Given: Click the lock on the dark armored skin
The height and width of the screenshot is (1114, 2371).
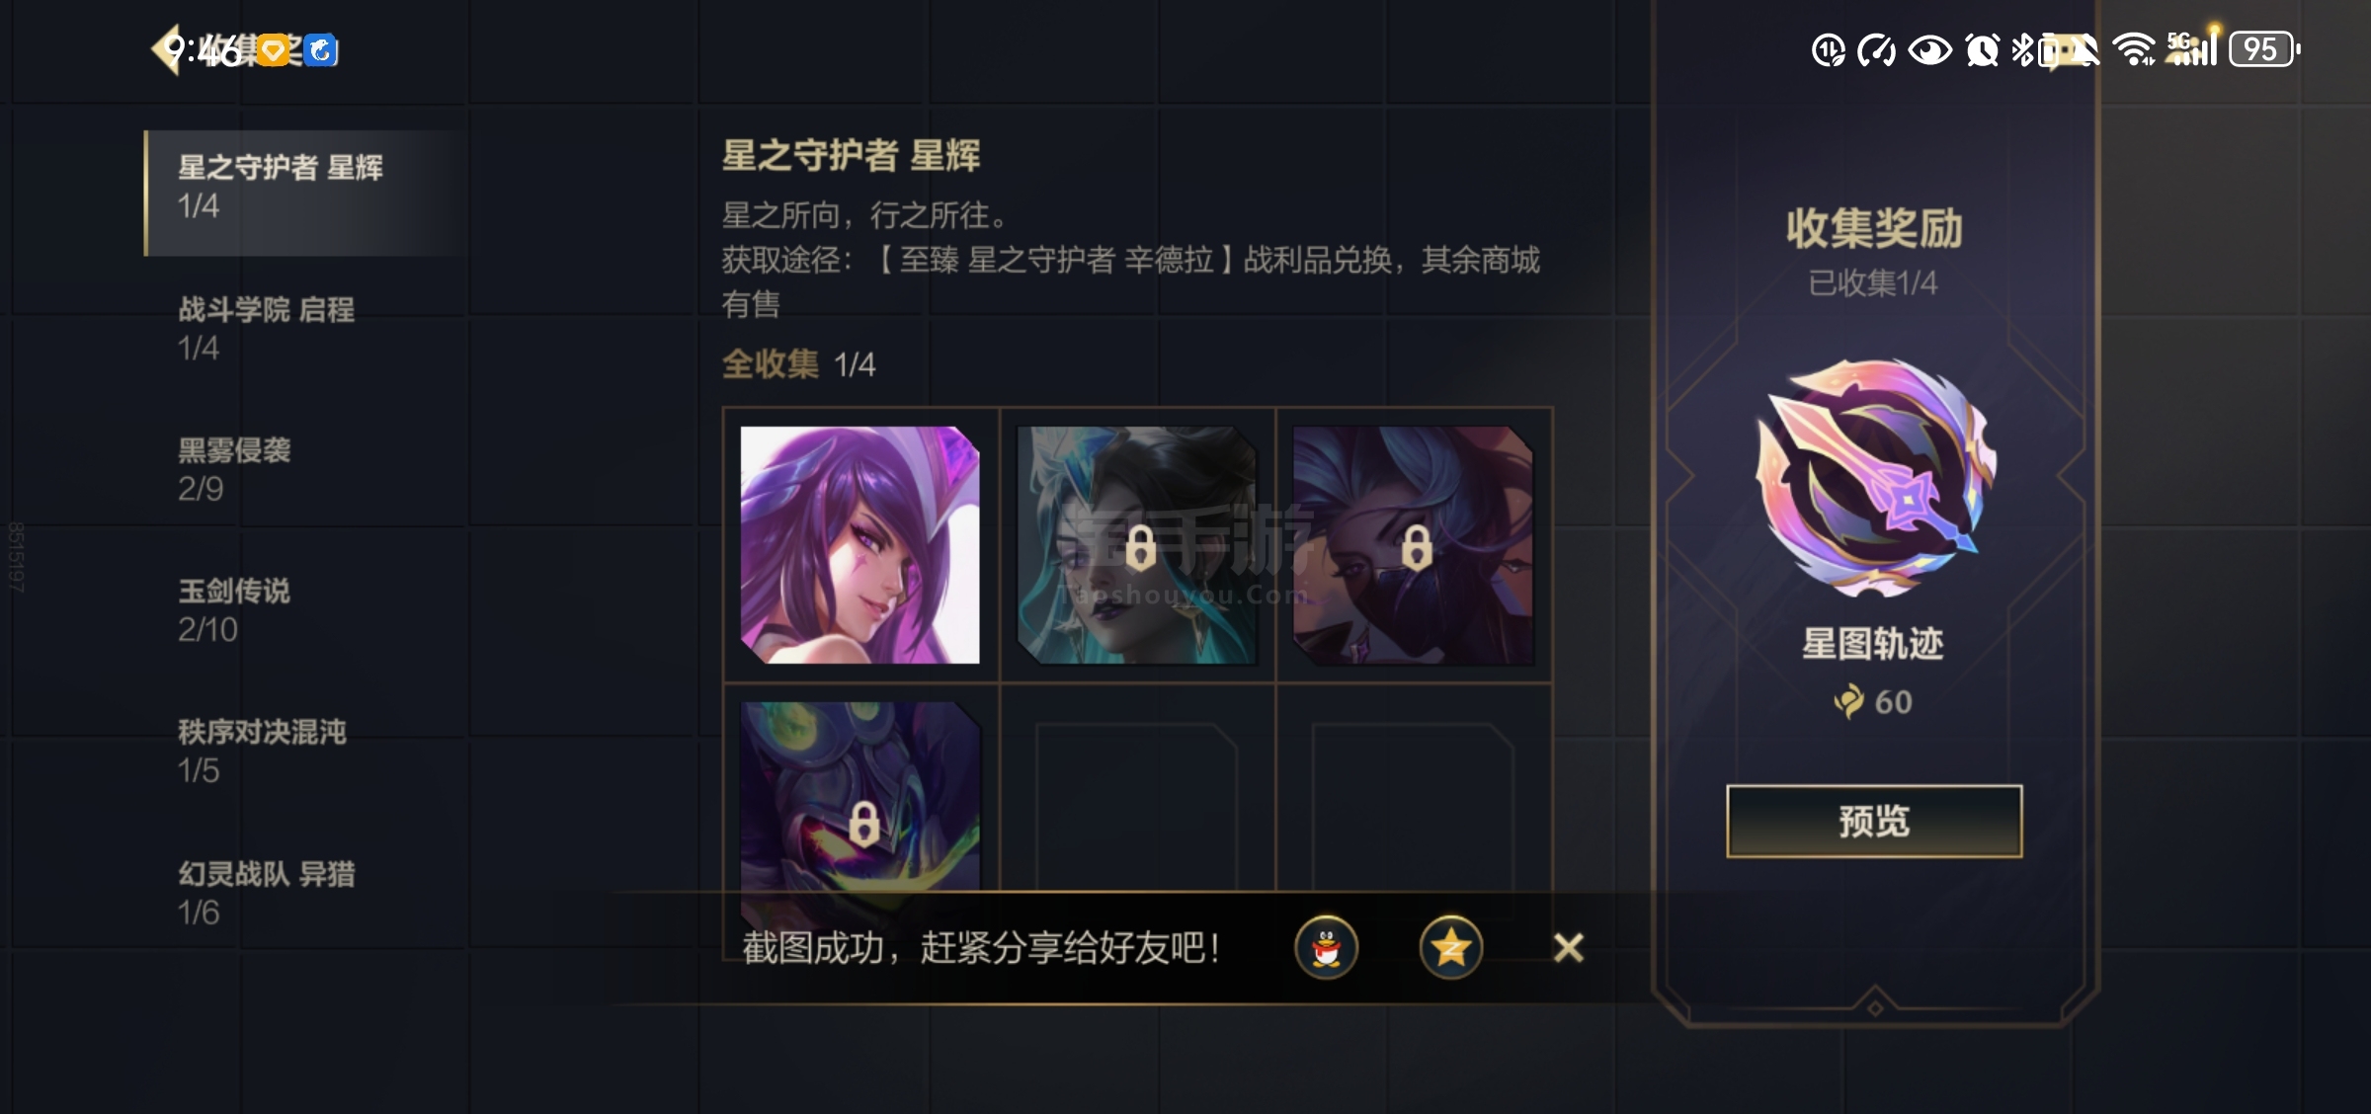Looking at the screenshot, I should [863, 824].
